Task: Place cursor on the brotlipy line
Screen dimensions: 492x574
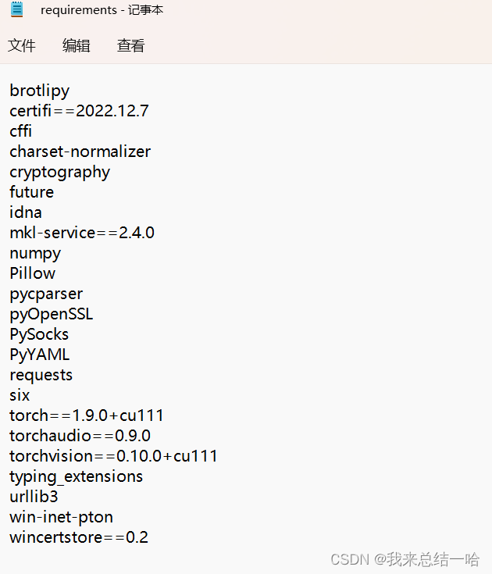Action: click(40, 91)
